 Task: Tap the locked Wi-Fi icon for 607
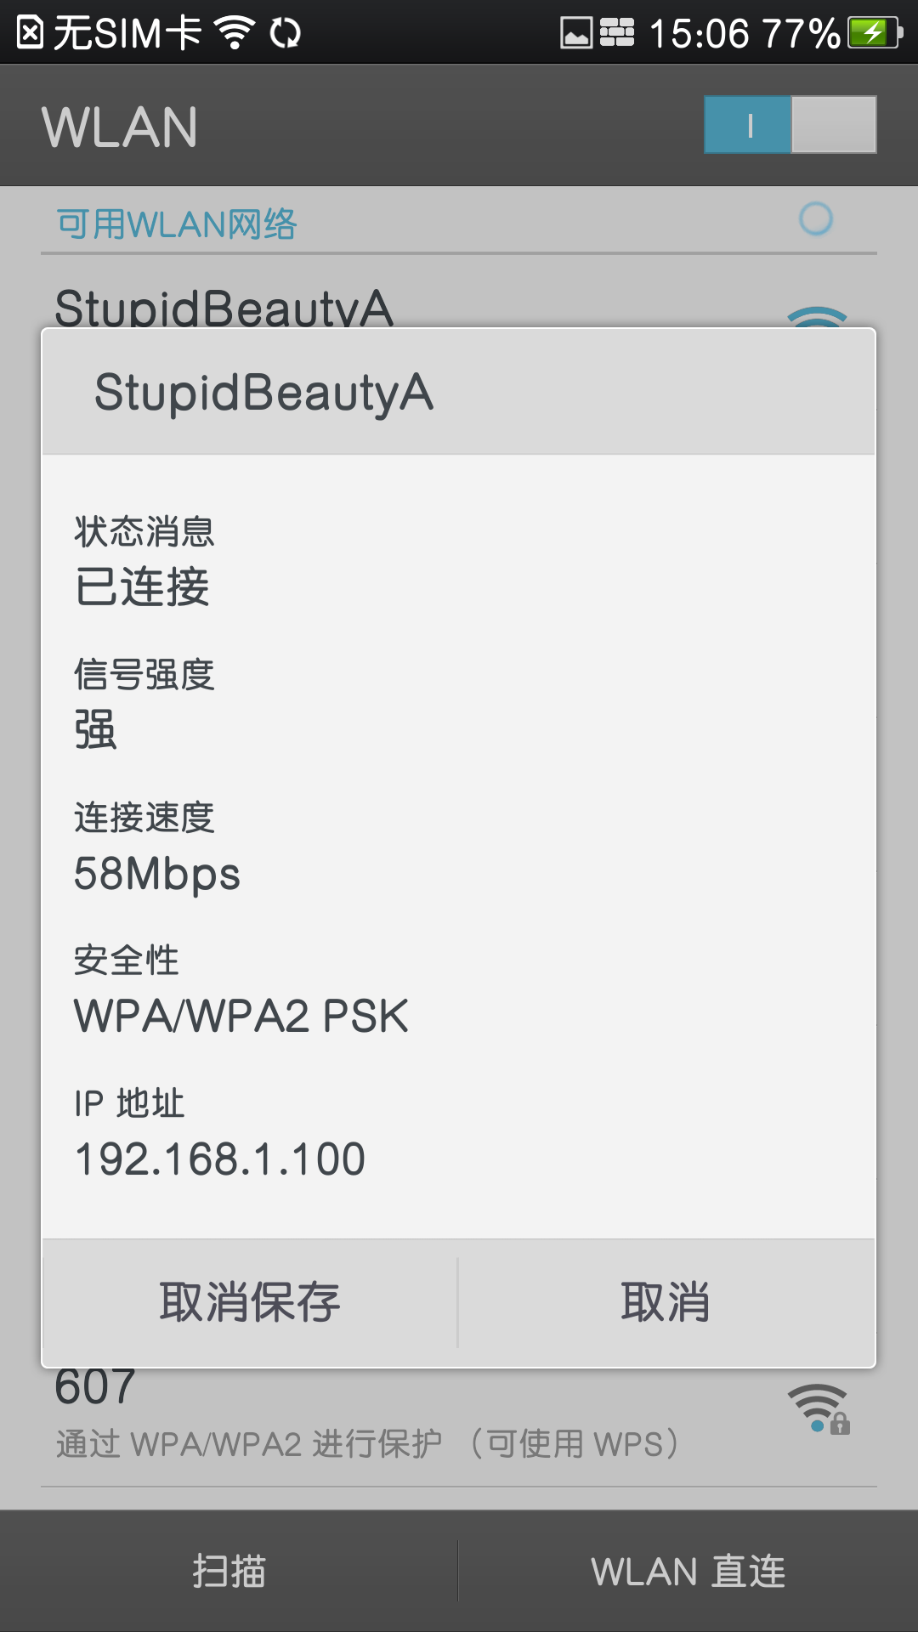818,1409
